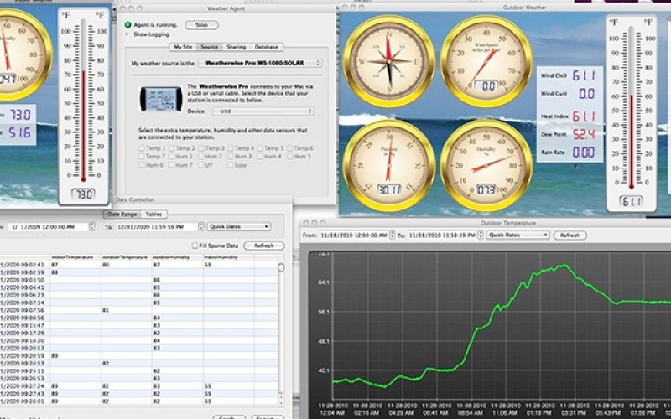The height and width of the screenshot is (419, 671).
Task: Expand the Show Logging disclosure triangle
Action: (127, 34)
